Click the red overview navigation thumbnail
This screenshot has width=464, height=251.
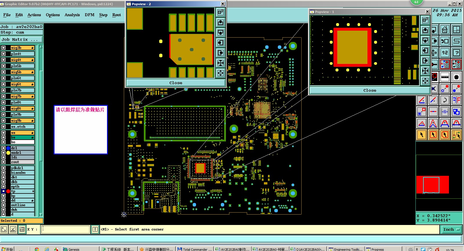(432, 184)
